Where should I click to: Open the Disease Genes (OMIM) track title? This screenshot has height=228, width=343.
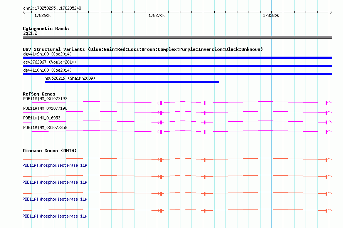click(x=50, y=151)
